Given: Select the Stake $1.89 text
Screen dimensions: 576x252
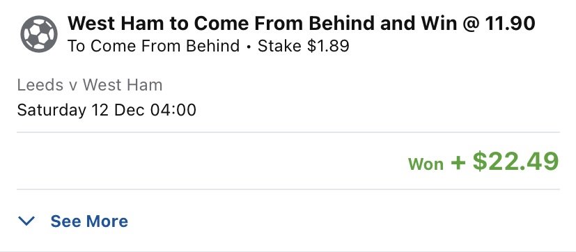Looking at the screenshot, I should click(x=304, y=46).
